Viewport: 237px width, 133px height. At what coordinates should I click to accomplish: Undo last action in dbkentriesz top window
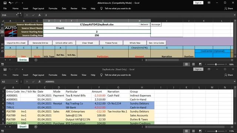(x=10, y=3)
